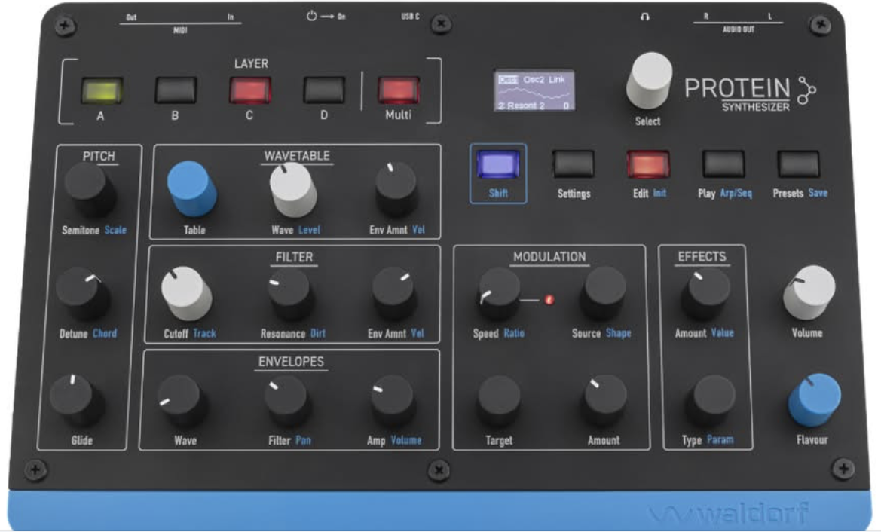This screenshot has height=532, width=881.
Task: Adjust the Resonance Dirt knob
Action: (290, 295)
